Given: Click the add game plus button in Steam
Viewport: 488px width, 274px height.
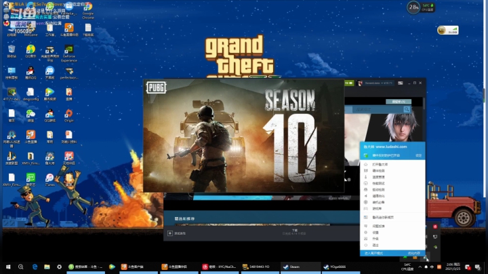Looking at the screenshot, I should tap(170, 233).
